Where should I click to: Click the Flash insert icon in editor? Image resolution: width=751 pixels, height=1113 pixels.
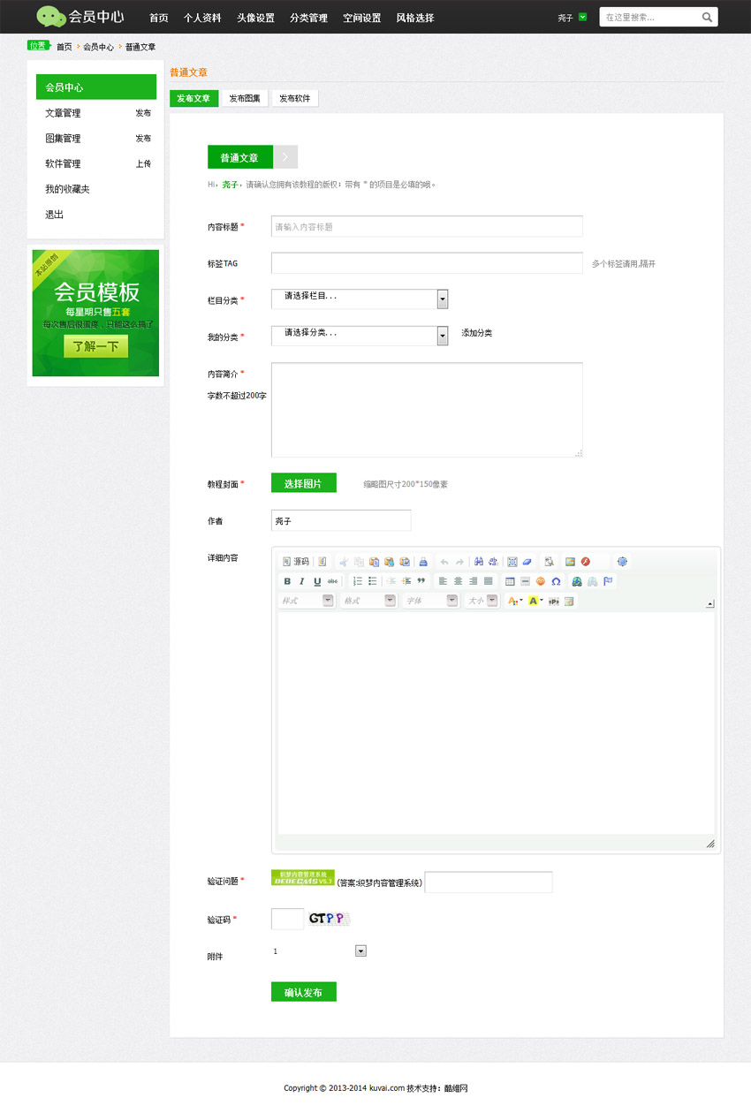(585, 562)
